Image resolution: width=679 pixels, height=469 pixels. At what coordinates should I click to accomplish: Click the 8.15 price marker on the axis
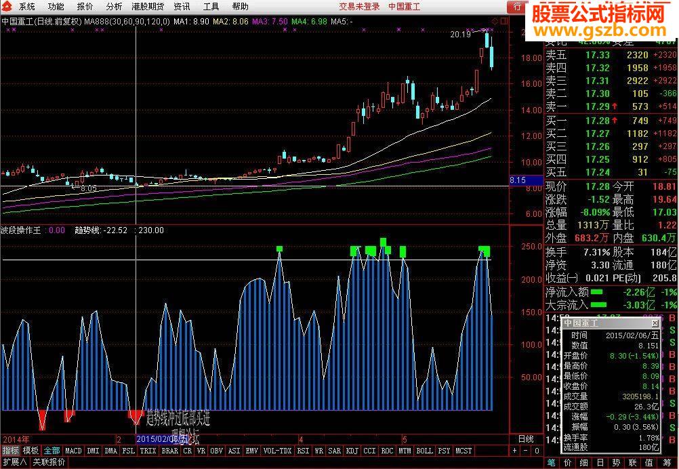526,180
